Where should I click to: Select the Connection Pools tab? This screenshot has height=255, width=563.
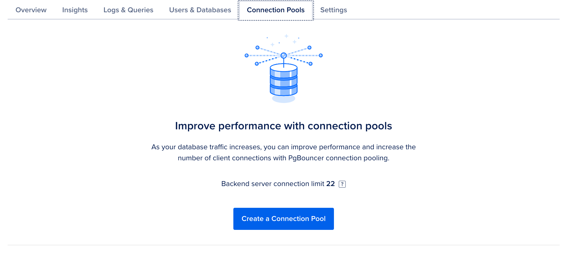[x=276, y=10]
